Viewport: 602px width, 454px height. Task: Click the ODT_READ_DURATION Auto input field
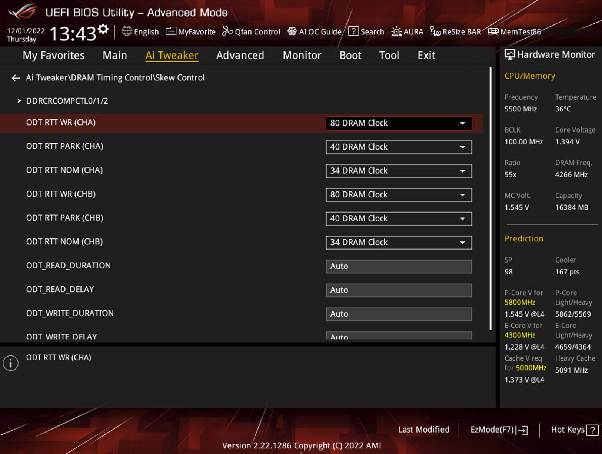[x=398, y=266]
